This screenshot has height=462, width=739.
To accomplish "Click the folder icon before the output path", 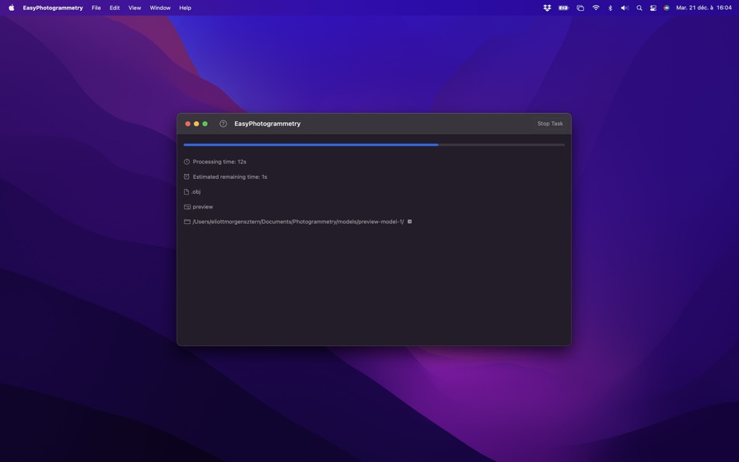I will click(187, 222).
